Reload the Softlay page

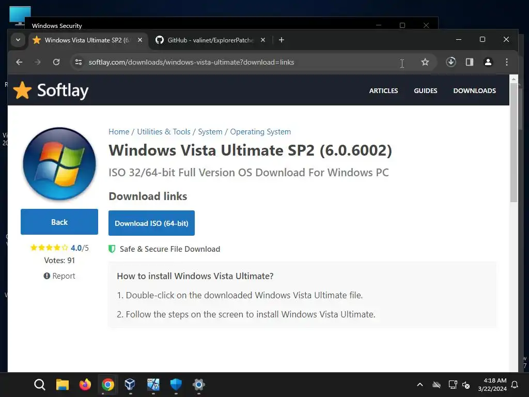[56, 62]
